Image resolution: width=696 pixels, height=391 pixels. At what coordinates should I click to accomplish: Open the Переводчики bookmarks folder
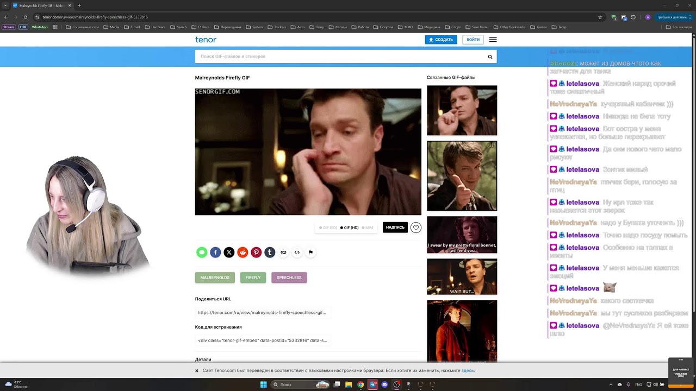[x=227, y=27]
